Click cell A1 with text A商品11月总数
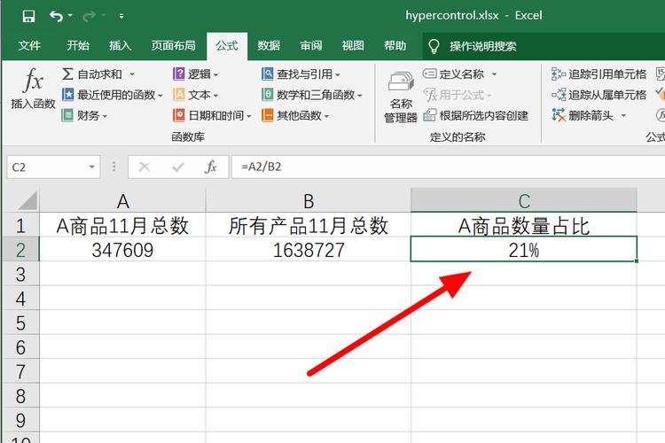 tap(122, 225)
